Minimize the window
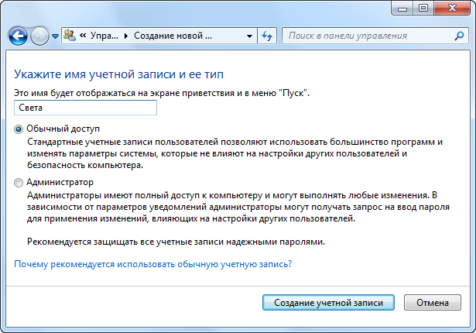The image size is (476, 333). point(402,9)
